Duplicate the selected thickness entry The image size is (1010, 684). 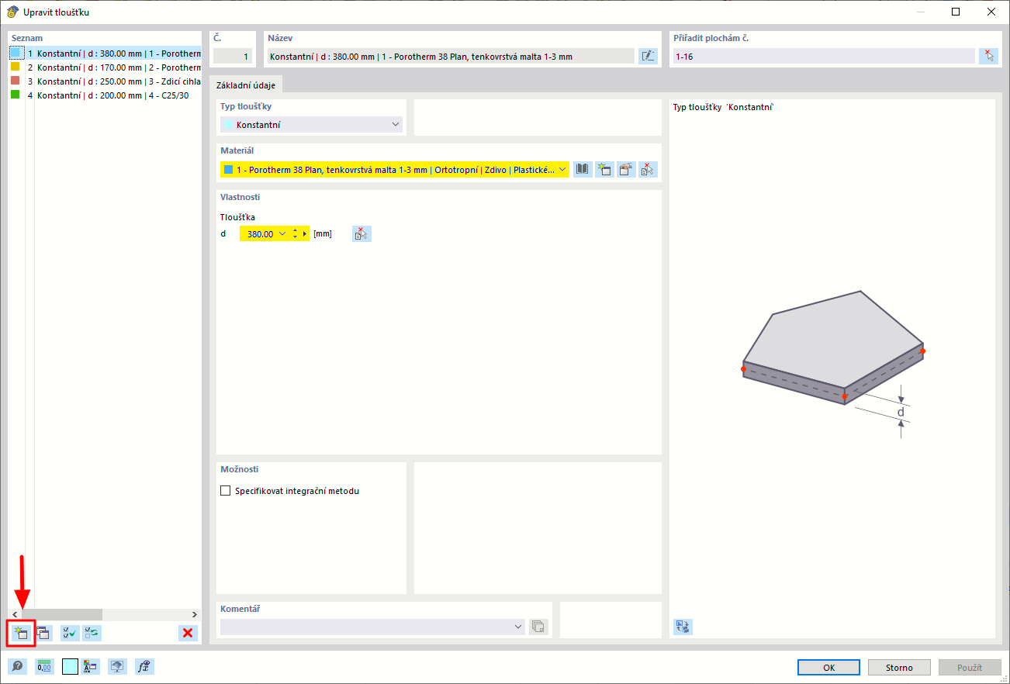pos(43,633)
